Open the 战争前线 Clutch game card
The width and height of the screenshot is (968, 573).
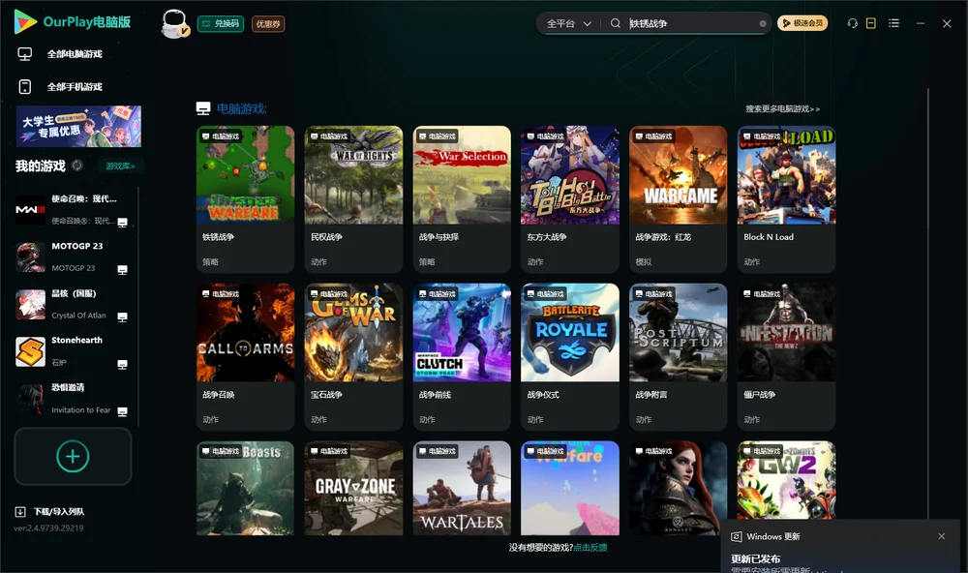(462, 357)
